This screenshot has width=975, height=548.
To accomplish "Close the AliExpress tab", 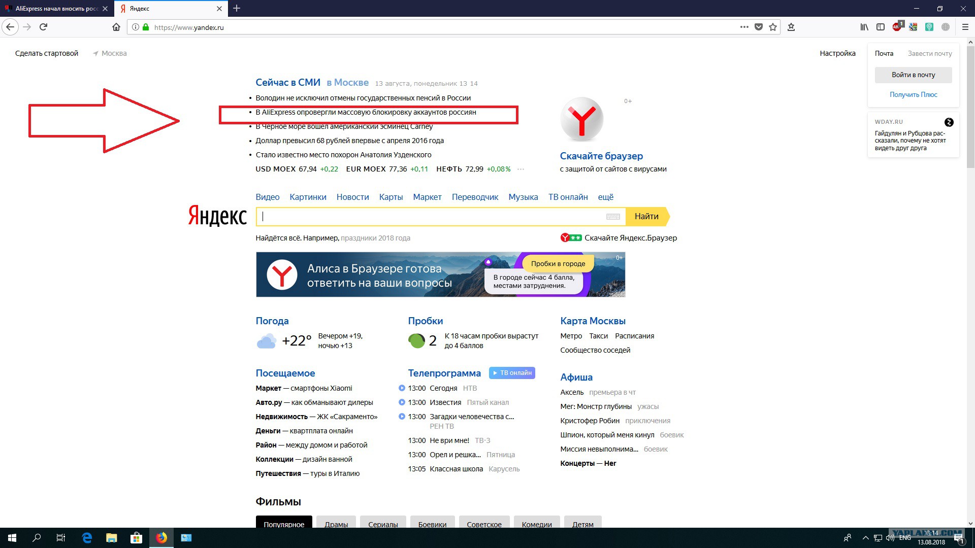I will click(105, 9).
